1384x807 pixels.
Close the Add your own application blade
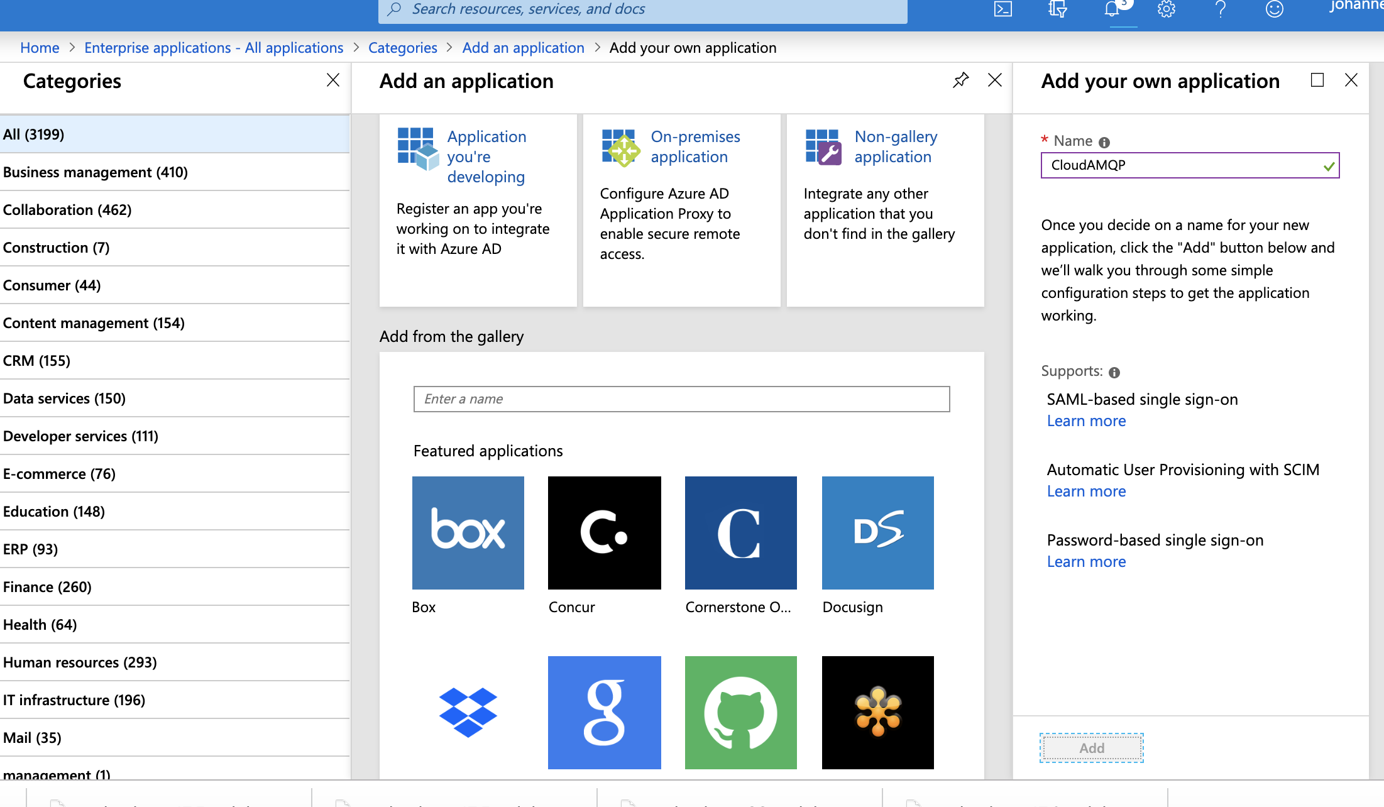[x=1351, y=80]
